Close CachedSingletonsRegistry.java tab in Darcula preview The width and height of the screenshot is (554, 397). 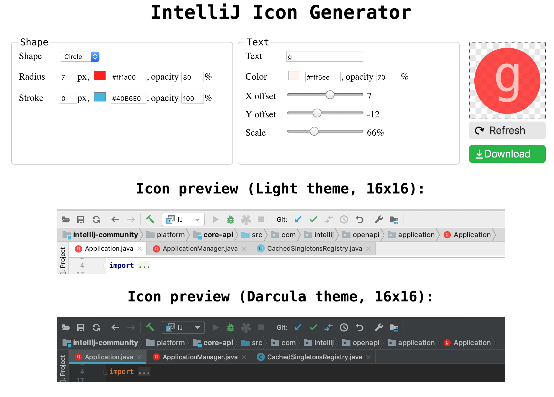point(368,357)
